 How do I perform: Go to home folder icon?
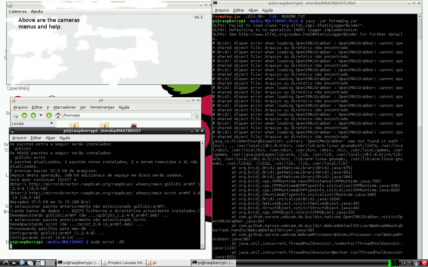[58, 115]
